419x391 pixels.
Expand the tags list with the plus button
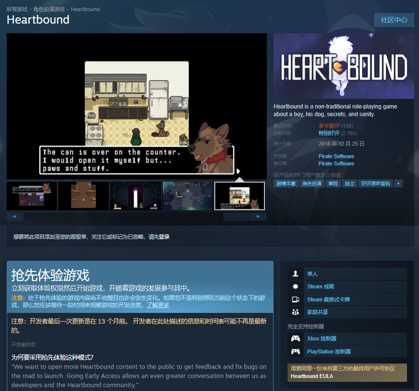[x=398, y=184]
